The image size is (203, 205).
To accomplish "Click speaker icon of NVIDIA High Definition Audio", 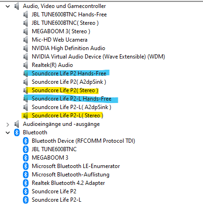I will click(x=25, y=48).
